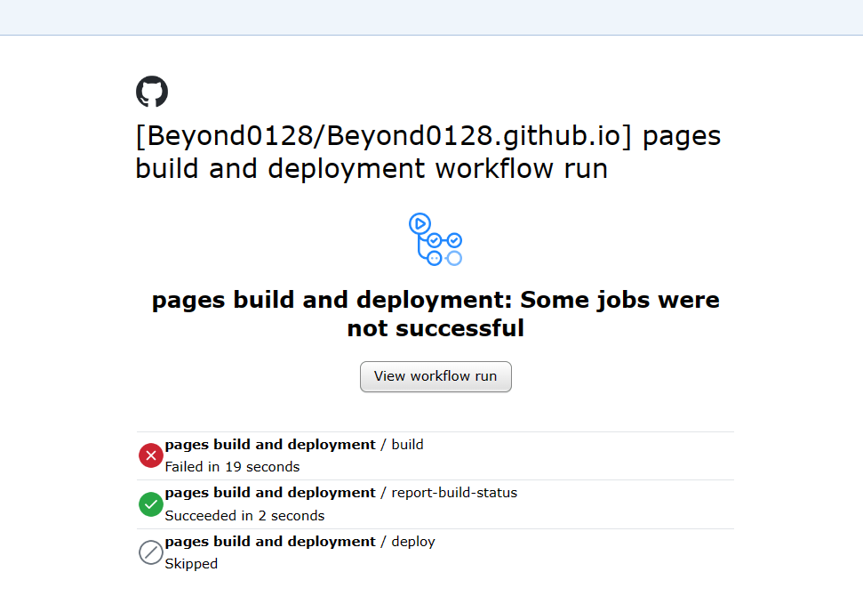Select the deploy job row
Viewport: 863px width, 604px height.
click(x=356, y=552)
